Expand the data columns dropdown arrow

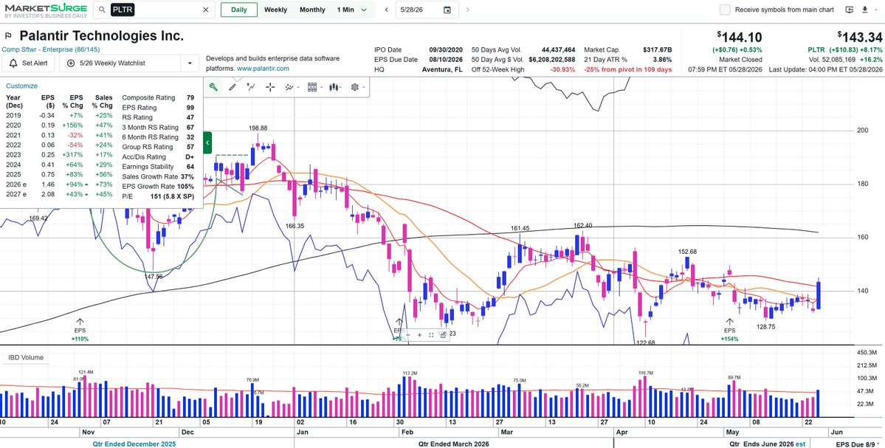(321, 87)
